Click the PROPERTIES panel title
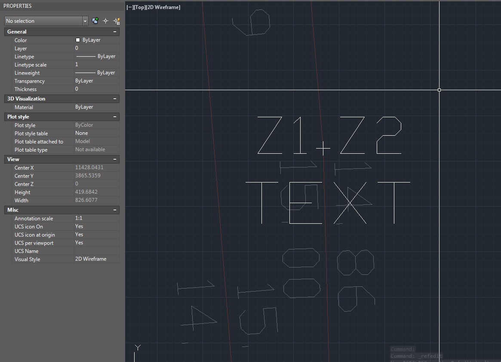 (18, 6)
